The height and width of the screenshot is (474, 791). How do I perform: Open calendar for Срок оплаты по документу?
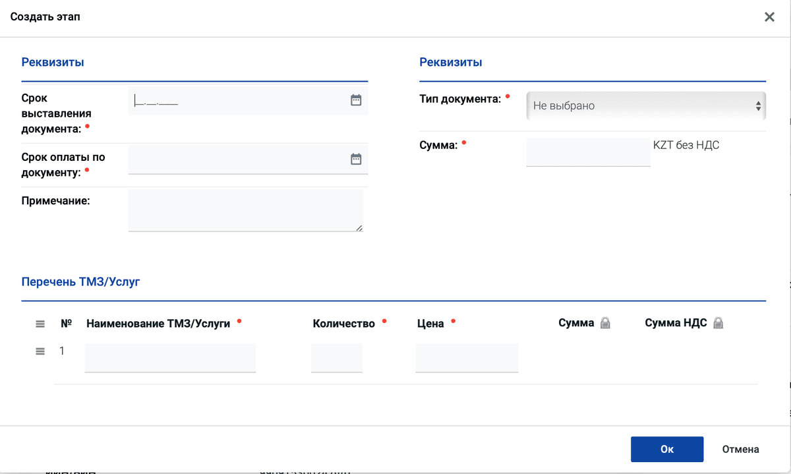(x=356, y=159)
